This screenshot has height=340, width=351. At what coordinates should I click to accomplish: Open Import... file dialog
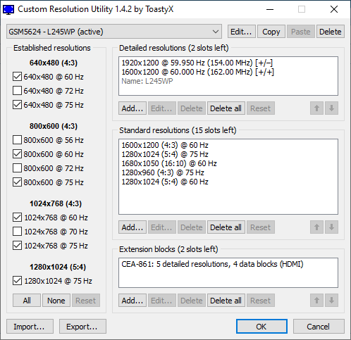(30, 327)
